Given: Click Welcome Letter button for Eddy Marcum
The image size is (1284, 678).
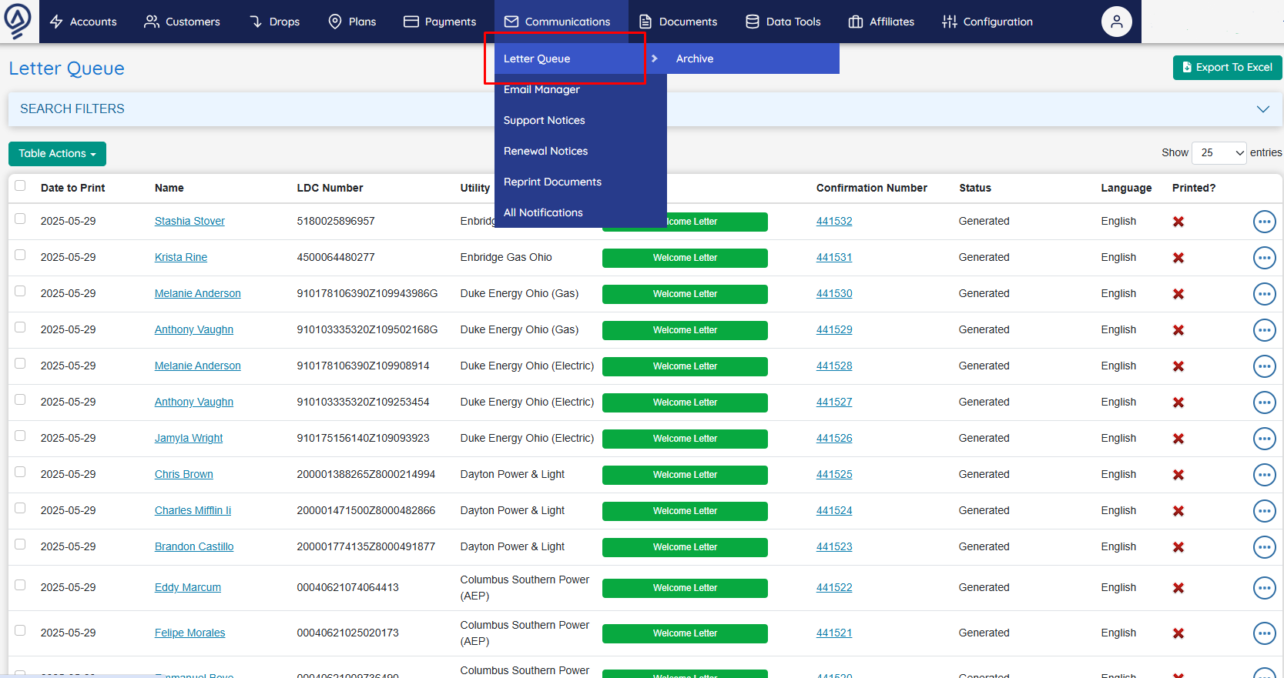Looking at the screenshot, I should point(685,588).
